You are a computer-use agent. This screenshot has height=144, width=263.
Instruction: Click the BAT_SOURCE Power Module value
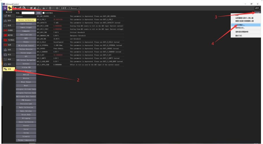click(58, 48)
